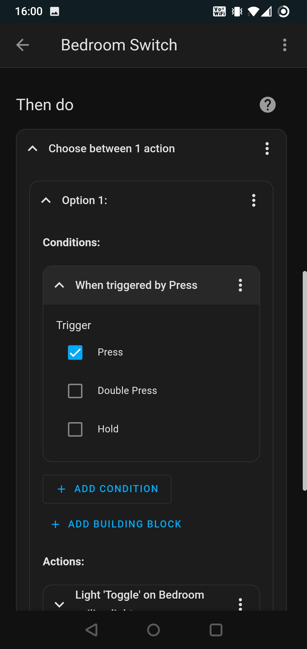Expand the Light Toggle action card
This screenshot has height=649, width=307.
coord(59,604)
